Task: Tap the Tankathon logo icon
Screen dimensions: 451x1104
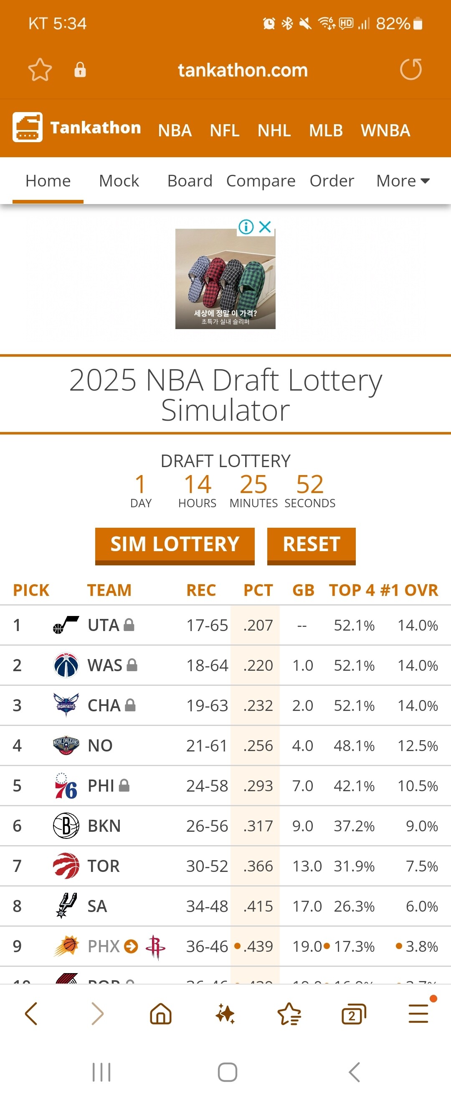Action: tap(28, 127)
